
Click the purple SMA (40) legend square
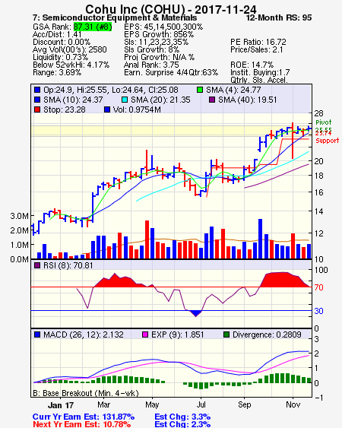(212, 100)
